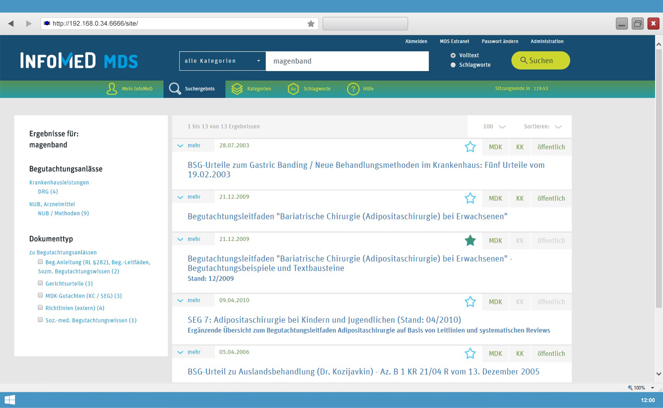Open BSG-Urteile zum Gastric Banding result
This screenshot has height=408, width=663.
[x=366, y=170]
